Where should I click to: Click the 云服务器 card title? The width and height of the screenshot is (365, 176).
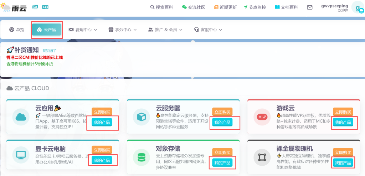click(168, 108)
